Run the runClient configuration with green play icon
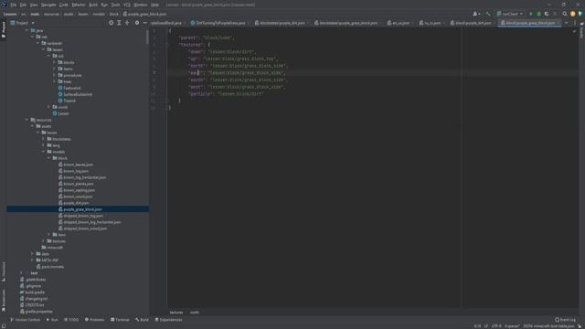This screenshot has height=329, width=585. click(x=531, y=14)
